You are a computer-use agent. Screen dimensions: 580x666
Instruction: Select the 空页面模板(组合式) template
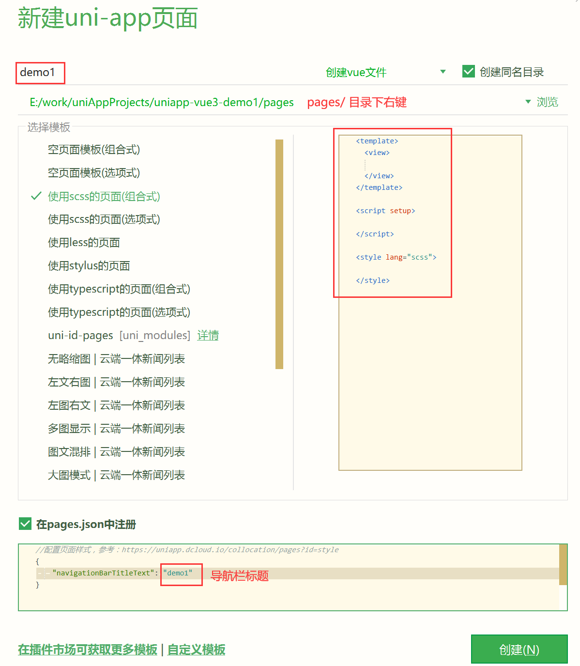[93, 150]
